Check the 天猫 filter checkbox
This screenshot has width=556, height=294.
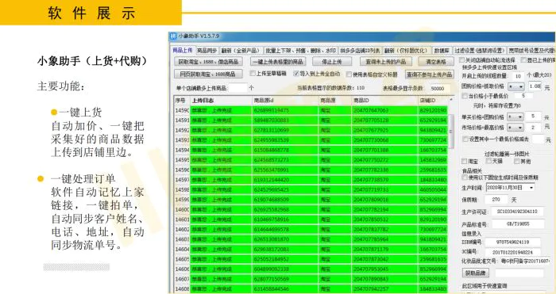pos(488,161)
